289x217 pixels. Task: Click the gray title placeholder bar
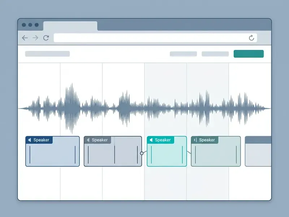47,54
